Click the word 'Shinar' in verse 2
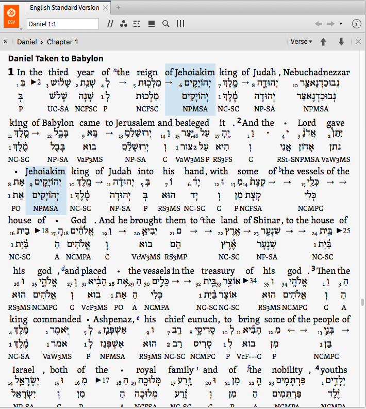Viewport: 366px width, 409px height. click(266, 220)
